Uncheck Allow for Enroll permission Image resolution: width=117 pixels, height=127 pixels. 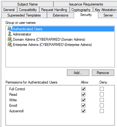pos(83,105)
